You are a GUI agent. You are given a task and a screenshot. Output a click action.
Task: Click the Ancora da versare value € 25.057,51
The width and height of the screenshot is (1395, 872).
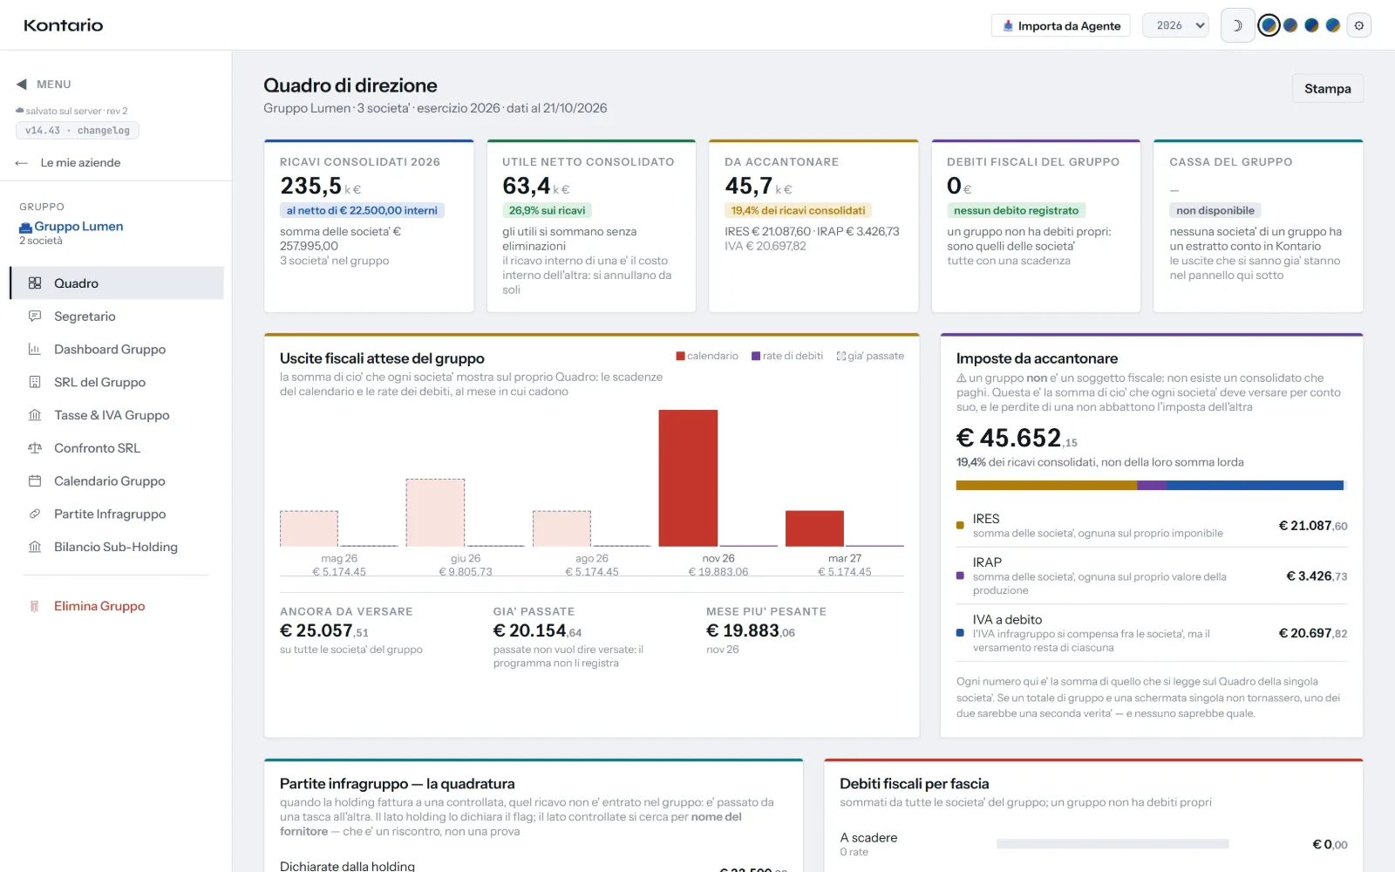pos(324,630)
